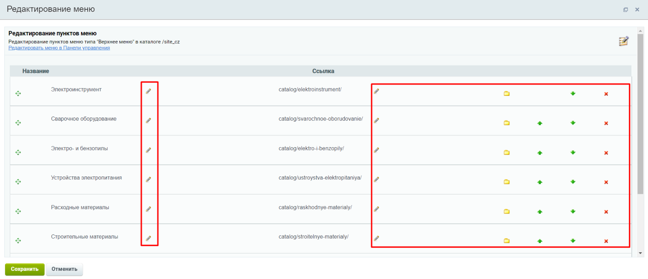
Task: Click Сохранить button
Action: (x=25, y=269)
